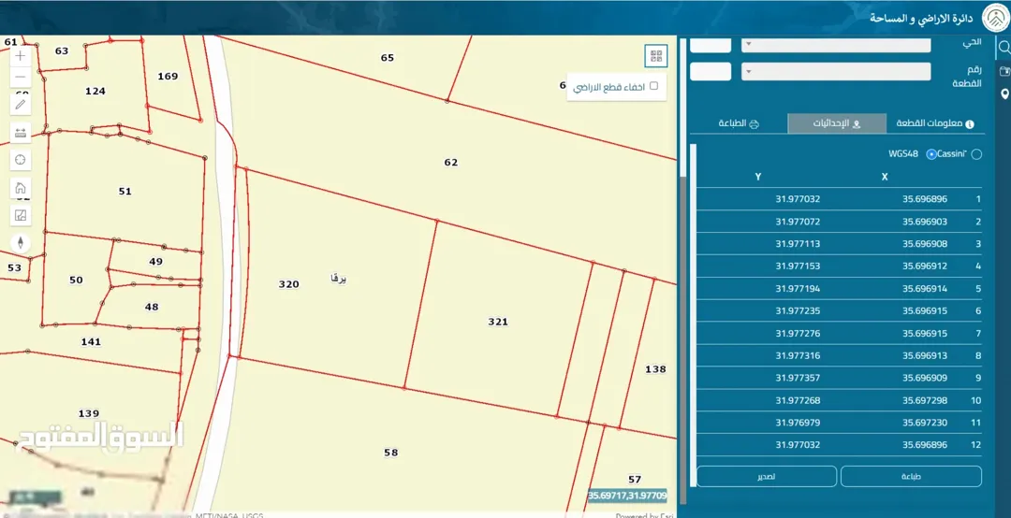Select parcel 321 label on map

pos(498,322)
